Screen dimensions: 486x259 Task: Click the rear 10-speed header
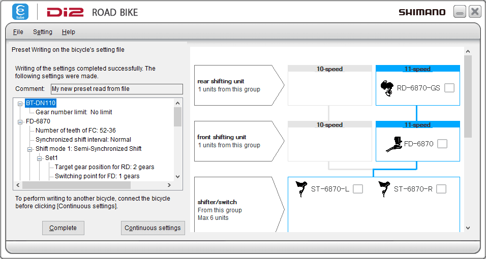click(330, 69)
